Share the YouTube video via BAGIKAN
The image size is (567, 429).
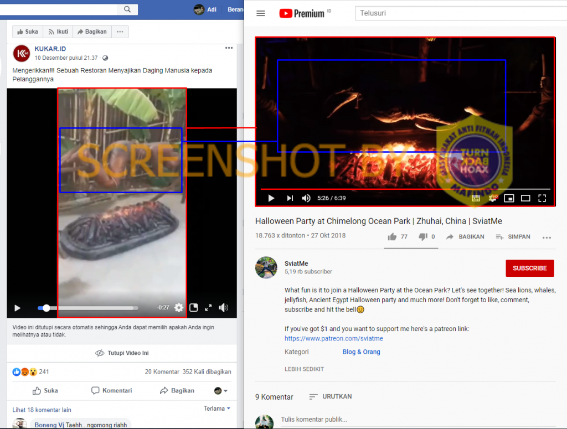click(465, 237)
